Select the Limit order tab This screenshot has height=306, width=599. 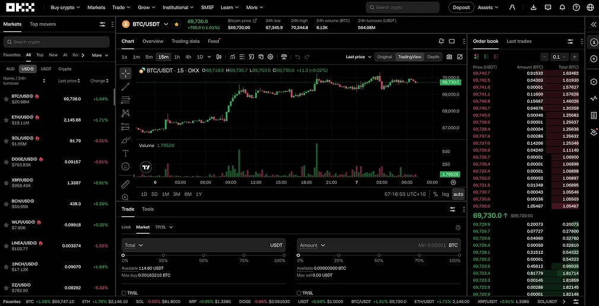tap(126, 227)
